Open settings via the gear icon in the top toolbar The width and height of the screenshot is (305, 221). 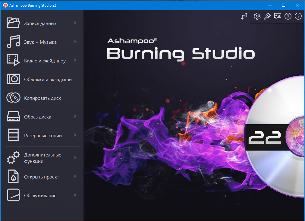[257, 16]
